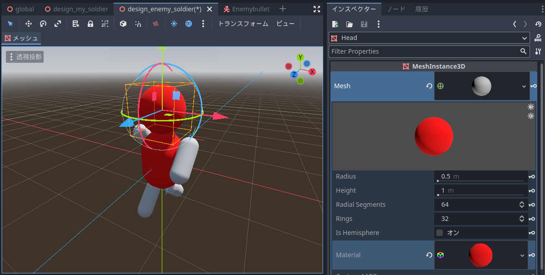Create a new resource in the Inspector
Image resolution: width=545 pixels, height=275 pixels.
coord(335,24)
